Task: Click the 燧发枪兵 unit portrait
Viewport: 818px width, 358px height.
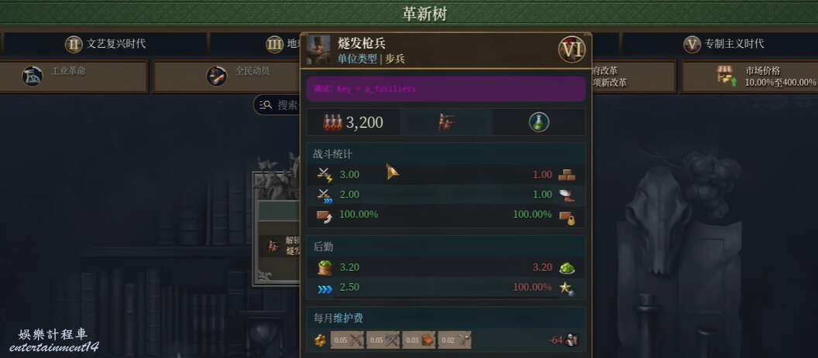Action: click(318, 50)
